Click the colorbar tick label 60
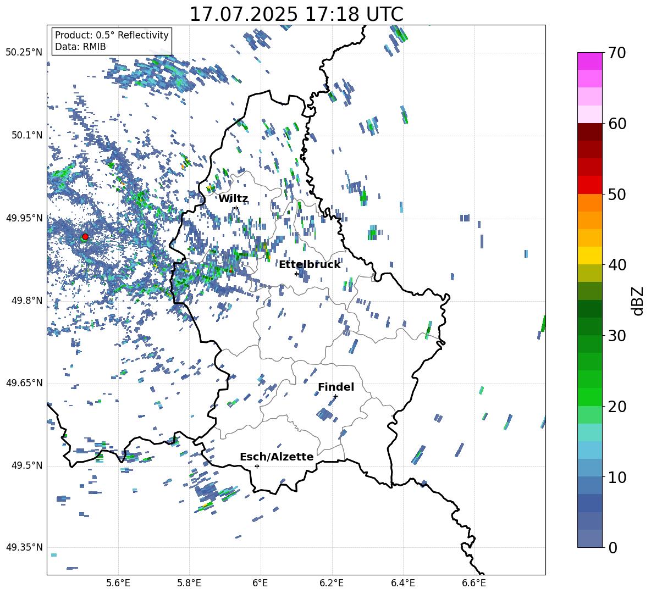This screenshot has width=651, height=594. [x=617, y=124]
